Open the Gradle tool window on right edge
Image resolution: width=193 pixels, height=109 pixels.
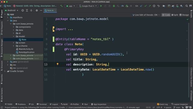pyautogui.click(x=191, y=14)
